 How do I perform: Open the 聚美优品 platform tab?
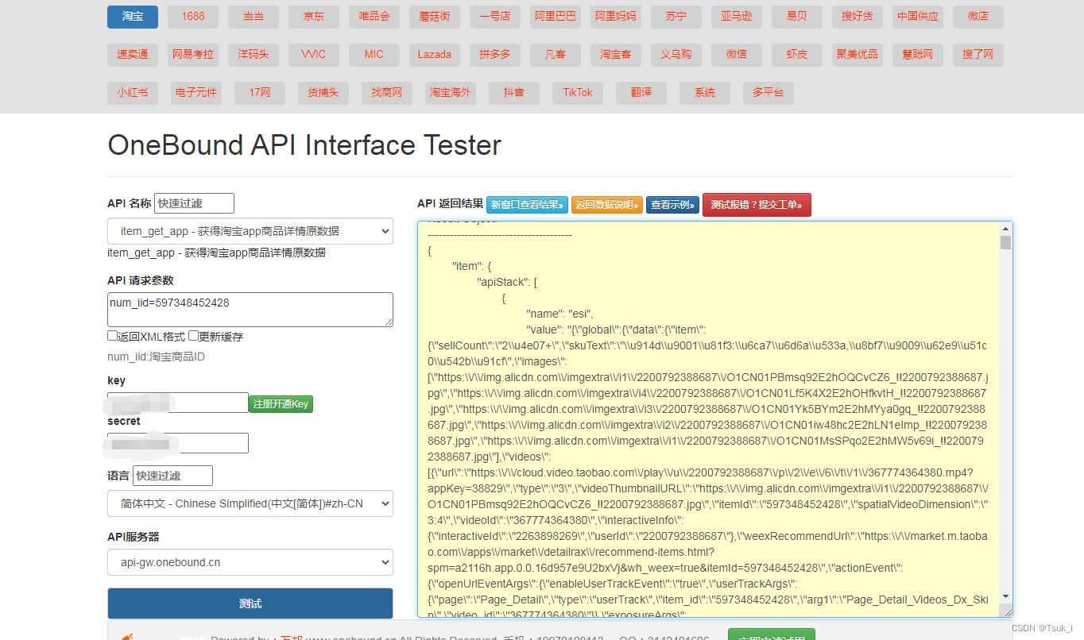pyautogui.click(x=858, y=55)
